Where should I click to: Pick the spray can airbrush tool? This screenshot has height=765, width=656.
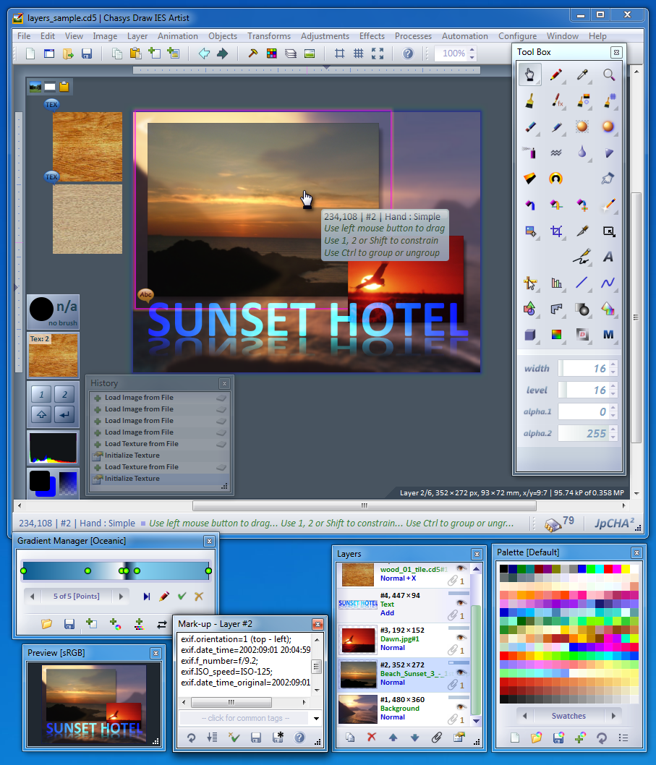click(x=530, y=153)
